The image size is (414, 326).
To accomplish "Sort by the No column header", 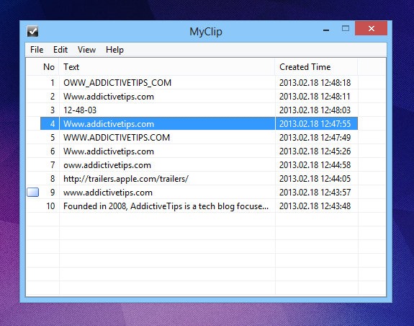I will [x=49, y=67].
